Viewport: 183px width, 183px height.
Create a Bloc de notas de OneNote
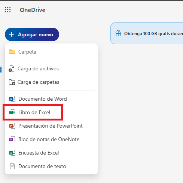[x=51, y=139]
